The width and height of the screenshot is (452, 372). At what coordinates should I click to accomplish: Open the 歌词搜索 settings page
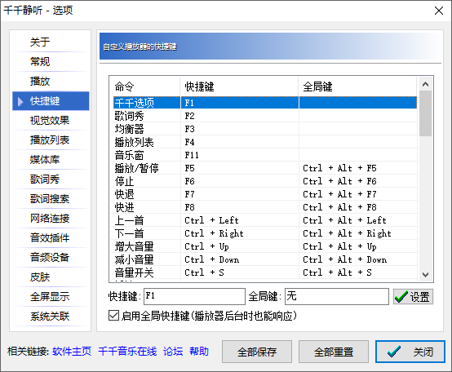click(x=51, y=199)
